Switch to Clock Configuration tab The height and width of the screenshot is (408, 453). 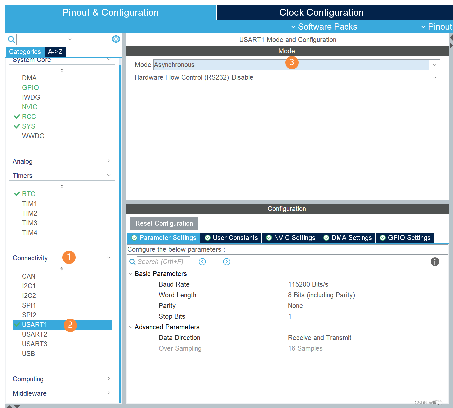point(322,12)
